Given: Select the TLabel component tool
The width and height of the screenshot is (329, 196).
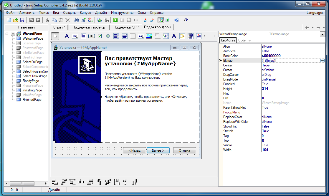Looking at the screenshot, I should pyautogui.click(x=67, y=36).
